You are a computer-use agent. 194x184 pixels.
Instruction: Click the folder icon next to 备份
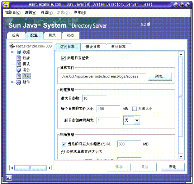point(19,70)
